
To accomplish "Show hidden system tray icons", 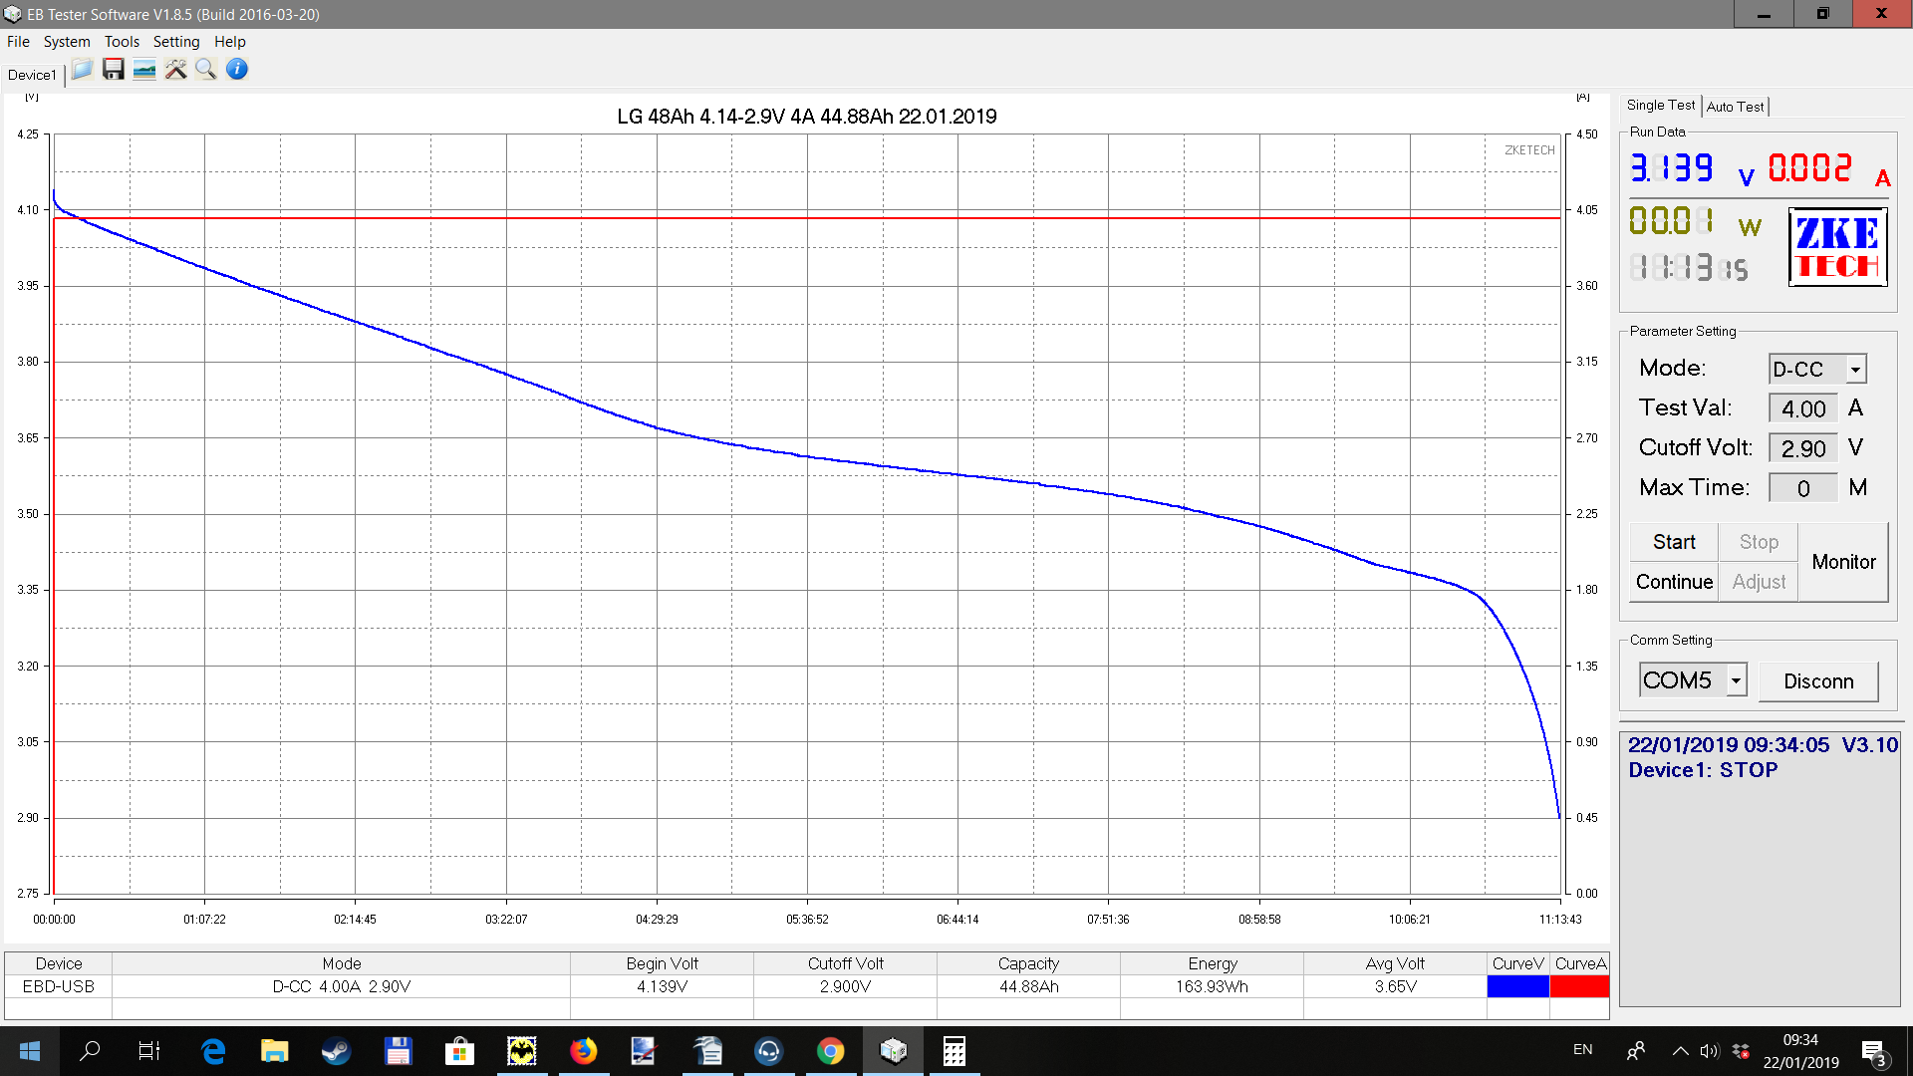I will [1680, 1051].
